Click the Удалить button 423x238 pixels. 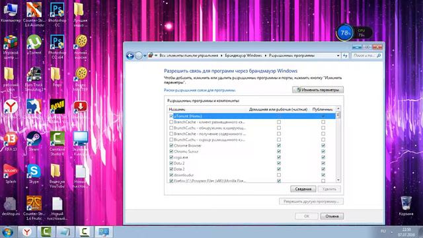[x=329, y=189]
